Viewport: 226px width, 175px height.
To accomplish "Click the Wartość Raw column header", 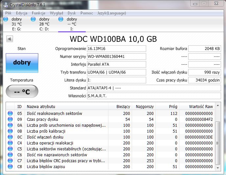I will (x=197, y=107).
